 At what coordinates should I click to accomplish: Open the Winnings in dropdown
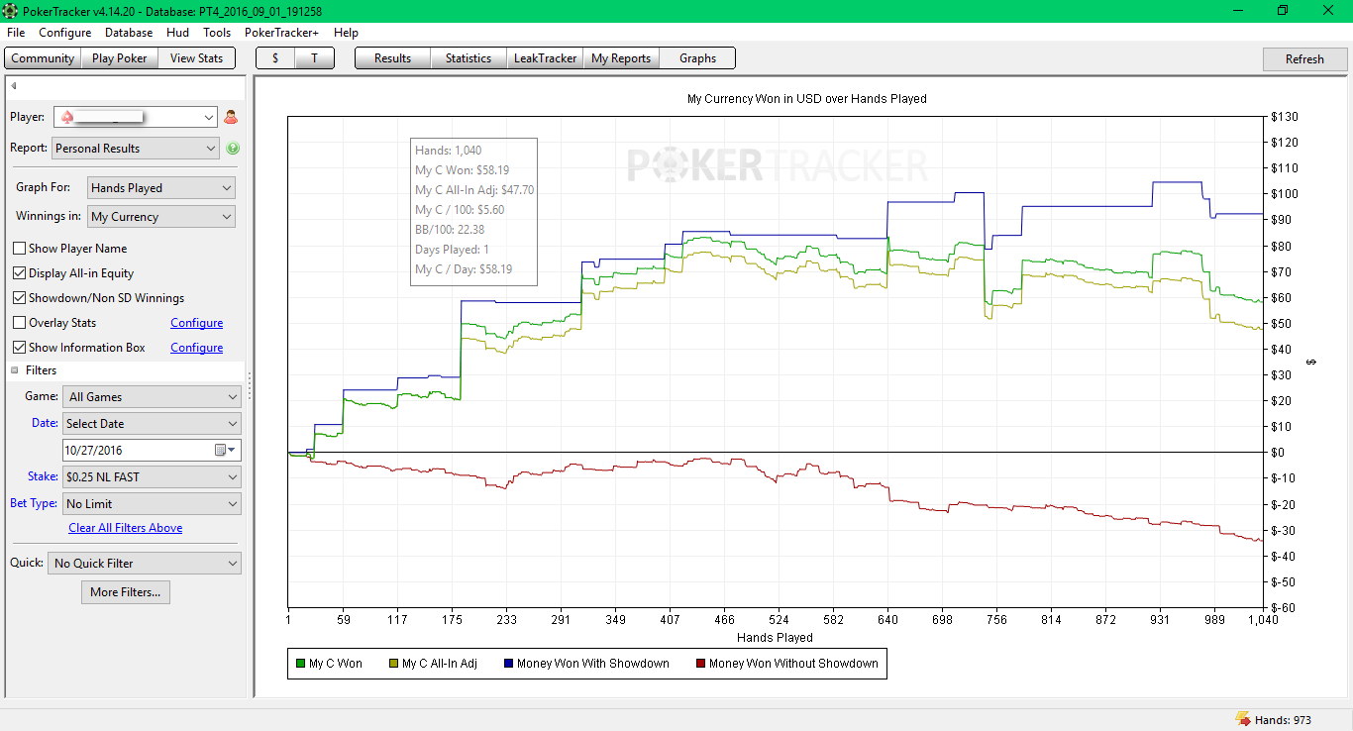pyautogui.click(x=160, y=217)
